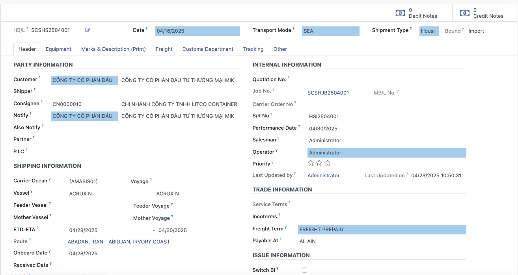This screenshot has height=275, width=518.
Task: Set priority with the third star
Action: tap(328, 163)
